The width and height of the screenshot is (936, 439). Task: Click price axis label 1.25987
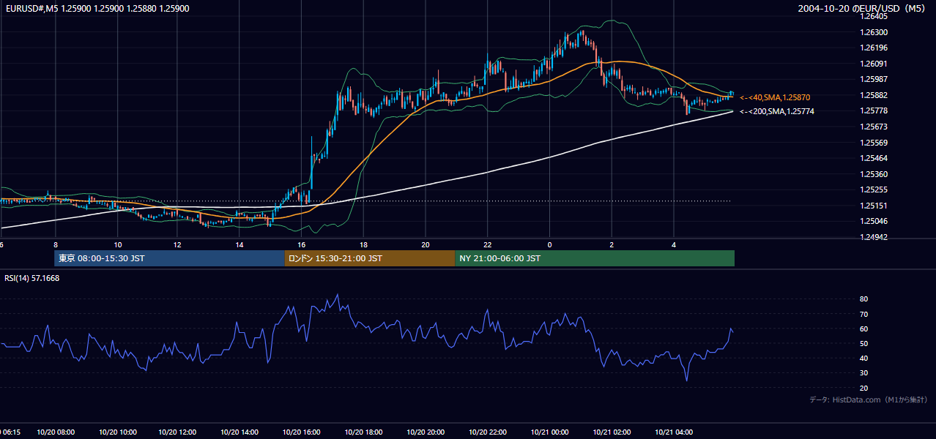tap(874, 79)
